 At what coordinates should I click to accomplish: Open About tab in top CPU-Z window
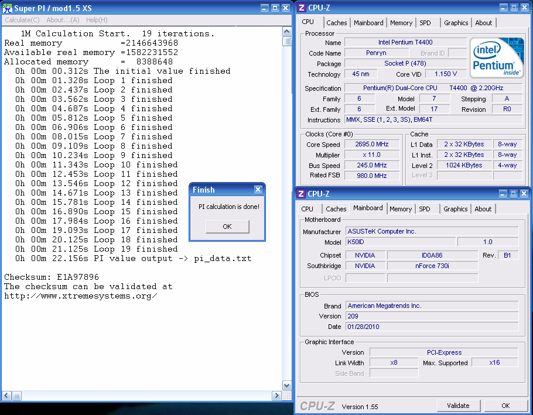pos(483,23)
